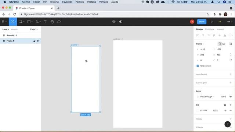Expand shape tools options arrow
This screenshot has width=235, height=132.
[32, 22]
